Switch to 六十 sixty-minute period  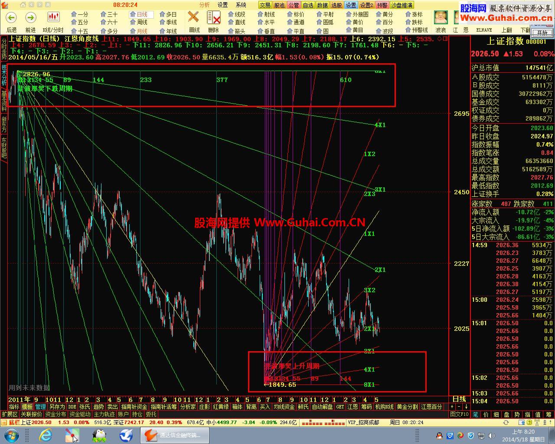pos(109,22)
